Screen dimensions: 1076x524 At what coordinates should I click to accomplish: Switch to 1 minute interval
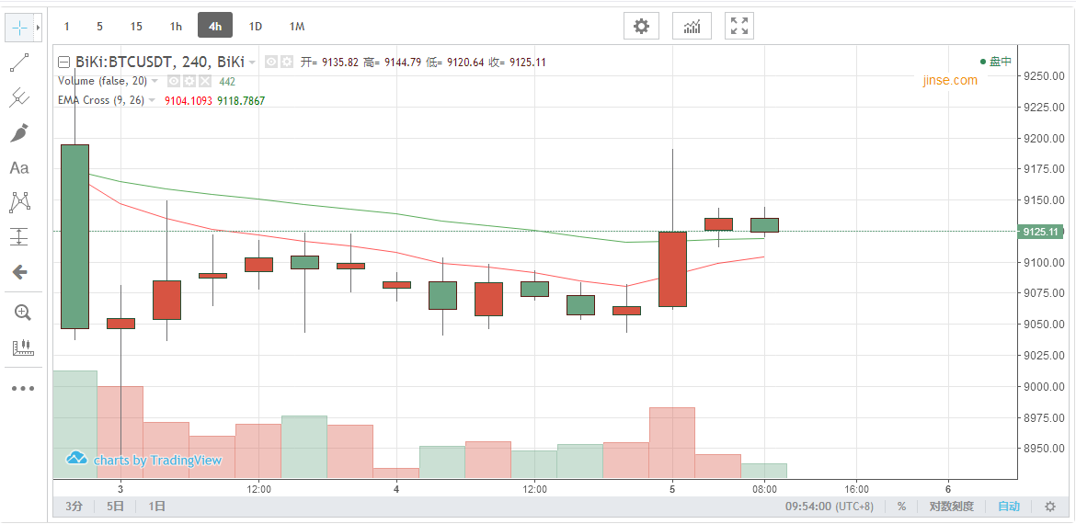[66, 26]
